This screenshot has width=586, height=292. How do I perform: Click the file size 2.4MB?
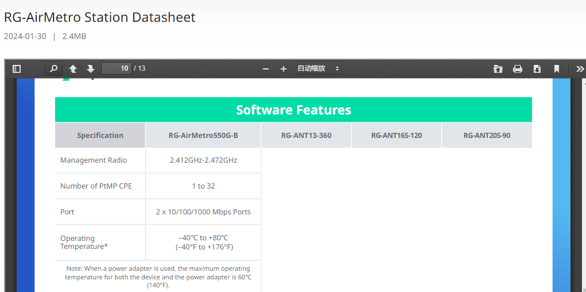74,36
